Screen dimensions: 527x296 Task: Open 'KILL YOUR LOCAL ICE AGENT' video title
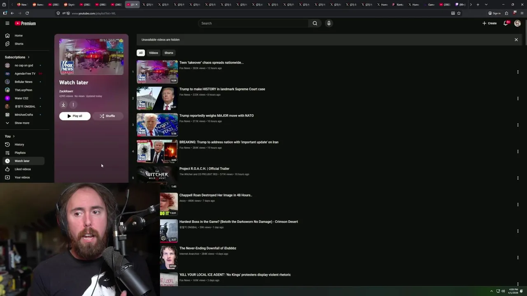(x=235, y=275)
